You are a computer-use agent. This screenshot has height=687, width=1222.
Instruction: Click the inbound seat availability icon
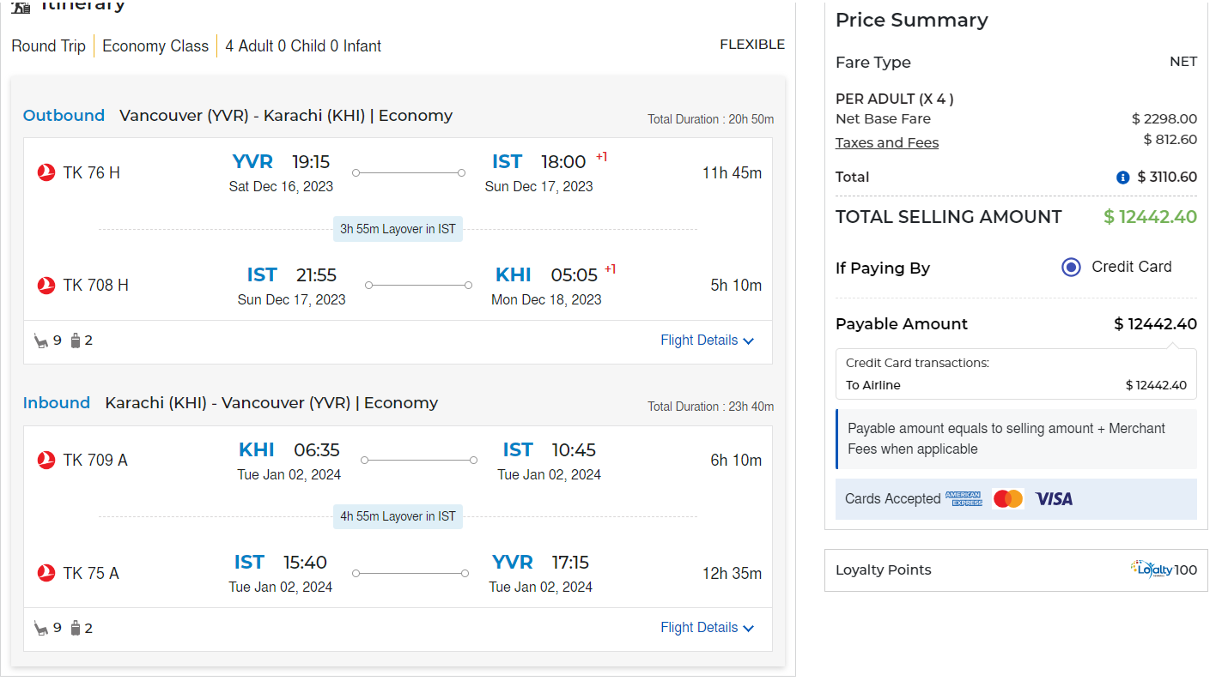point(41,628)
